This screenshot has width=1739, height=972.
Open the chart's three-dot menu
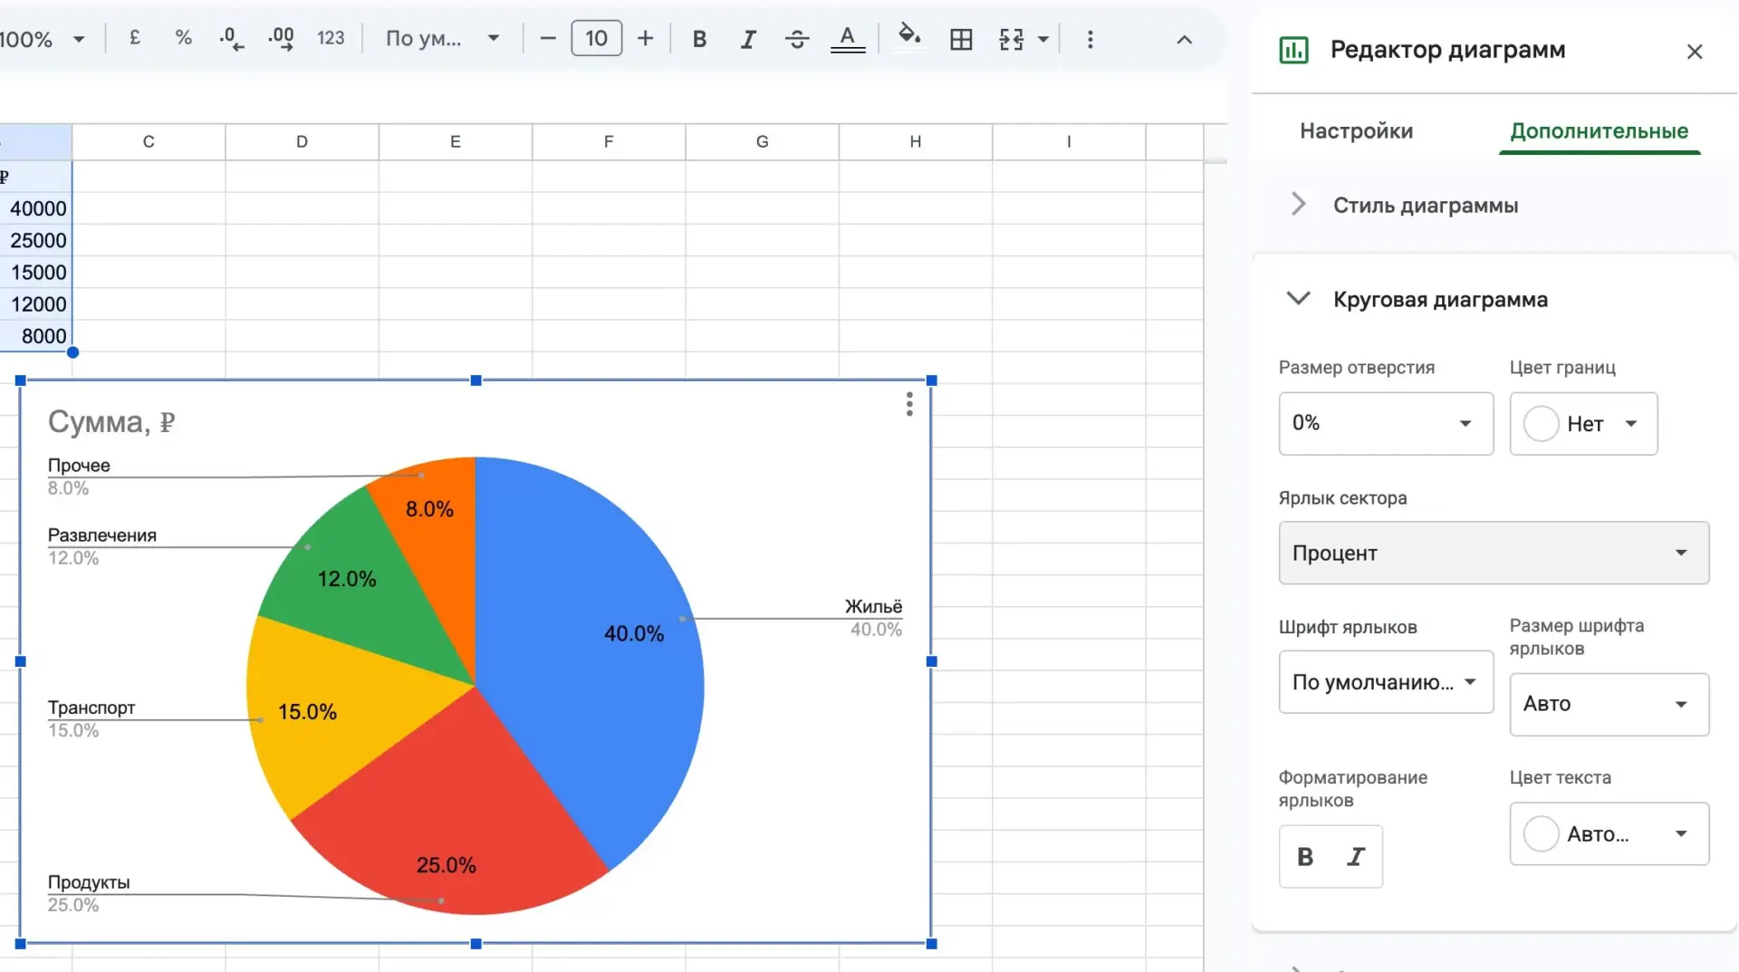(x=909, y=404)
